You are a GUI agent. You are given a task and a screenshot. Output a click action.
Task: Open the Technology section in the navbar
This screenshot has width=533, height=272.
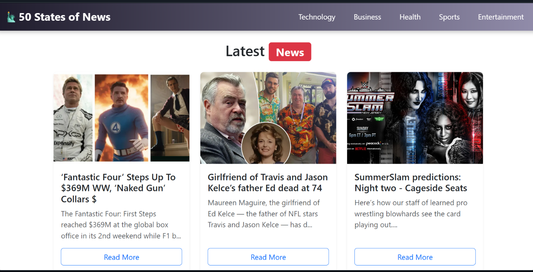click(x=316, y=17)
